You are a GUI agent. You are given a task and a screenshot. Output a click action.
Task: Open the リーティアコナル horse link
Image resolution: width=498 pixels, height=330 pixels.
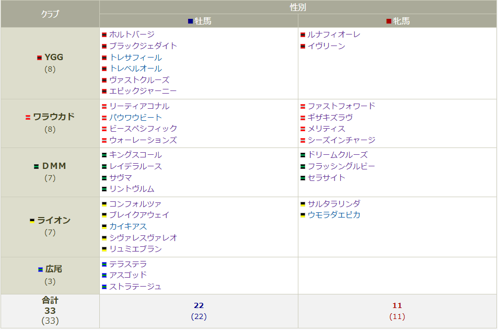(140, 106)
